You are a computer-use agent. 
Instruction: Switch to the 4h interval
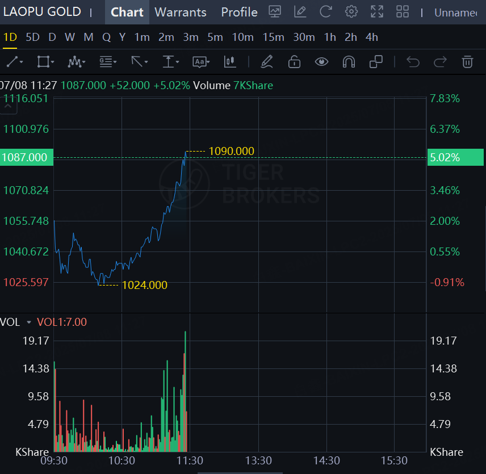click(372, 37)
